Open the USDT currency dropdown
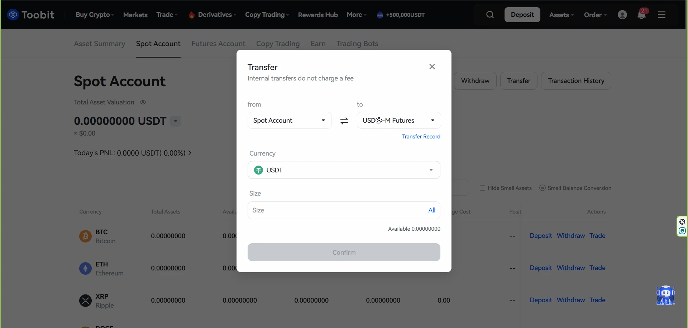Image resolution: width=688 pixels, height=328 pixels. 344,170
